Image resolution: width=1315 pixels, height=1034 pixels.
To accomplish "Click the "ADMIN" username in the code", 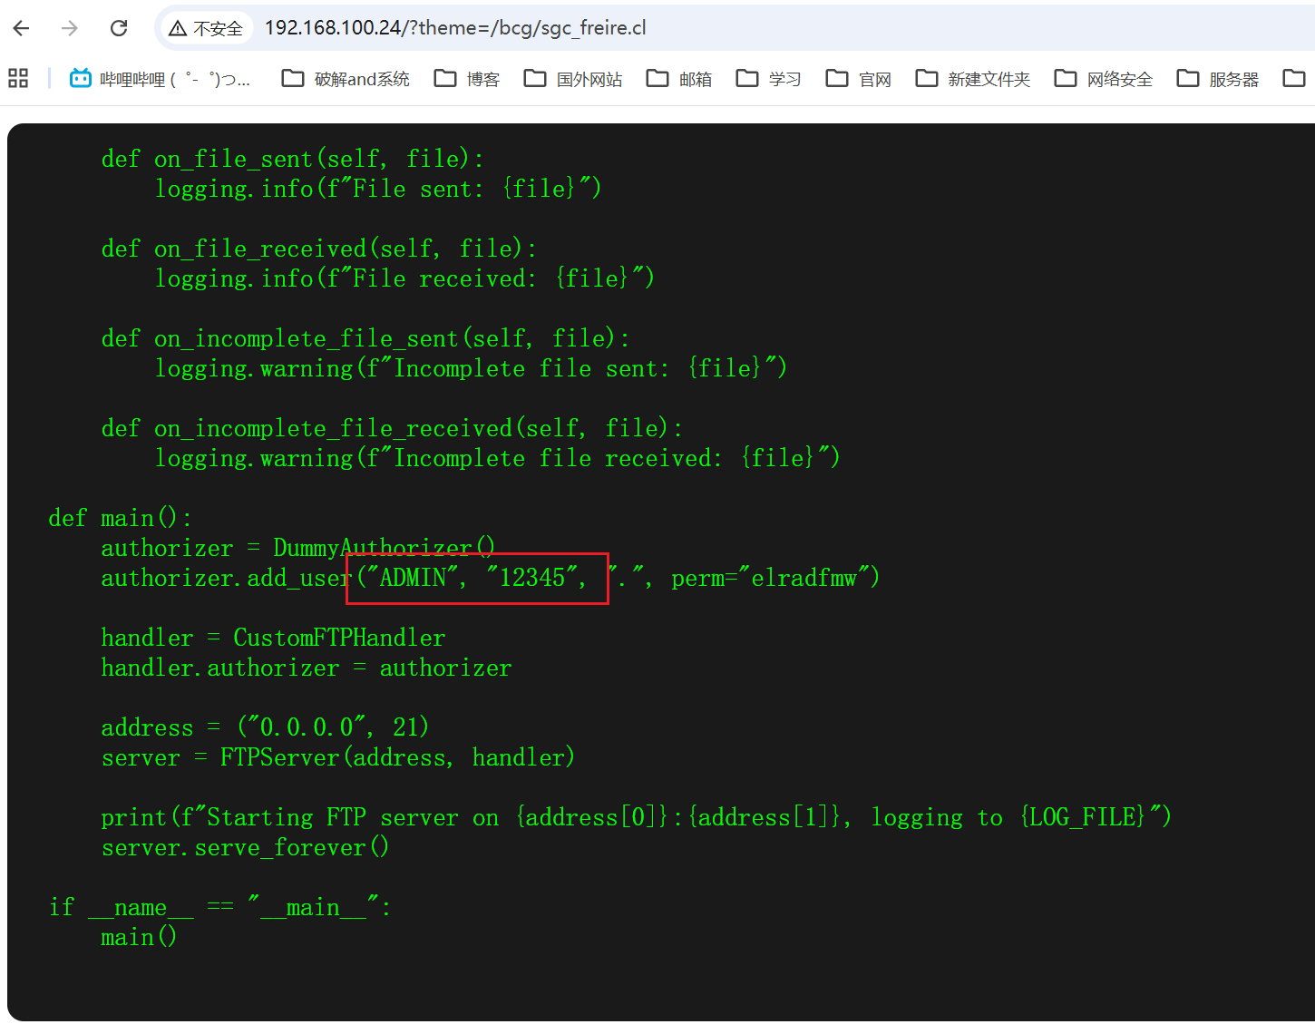I will (414, 578).
